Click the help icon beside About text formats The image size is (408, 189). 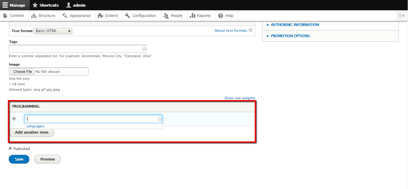(251, 30)
